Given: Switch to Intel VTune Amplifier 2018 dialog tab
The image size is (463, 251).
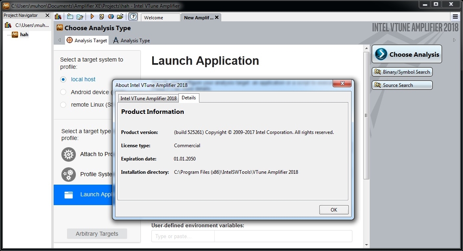Looking at the screenshot, I should coord(149,98).
